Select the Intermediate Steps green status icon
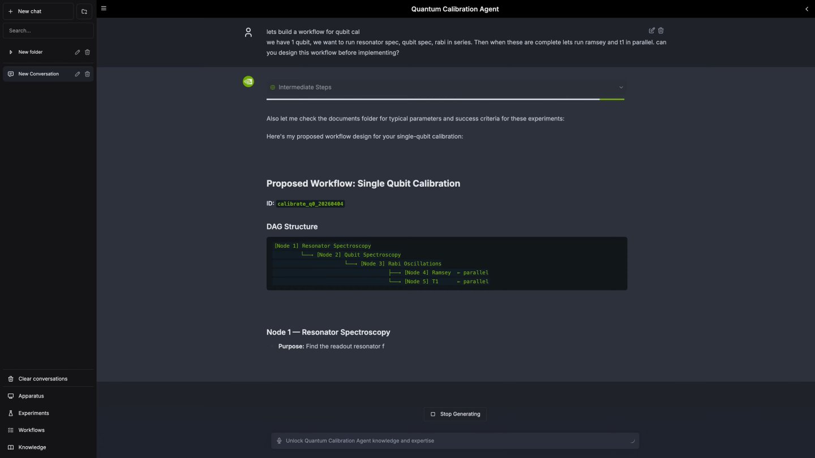 tap(272, 87)
